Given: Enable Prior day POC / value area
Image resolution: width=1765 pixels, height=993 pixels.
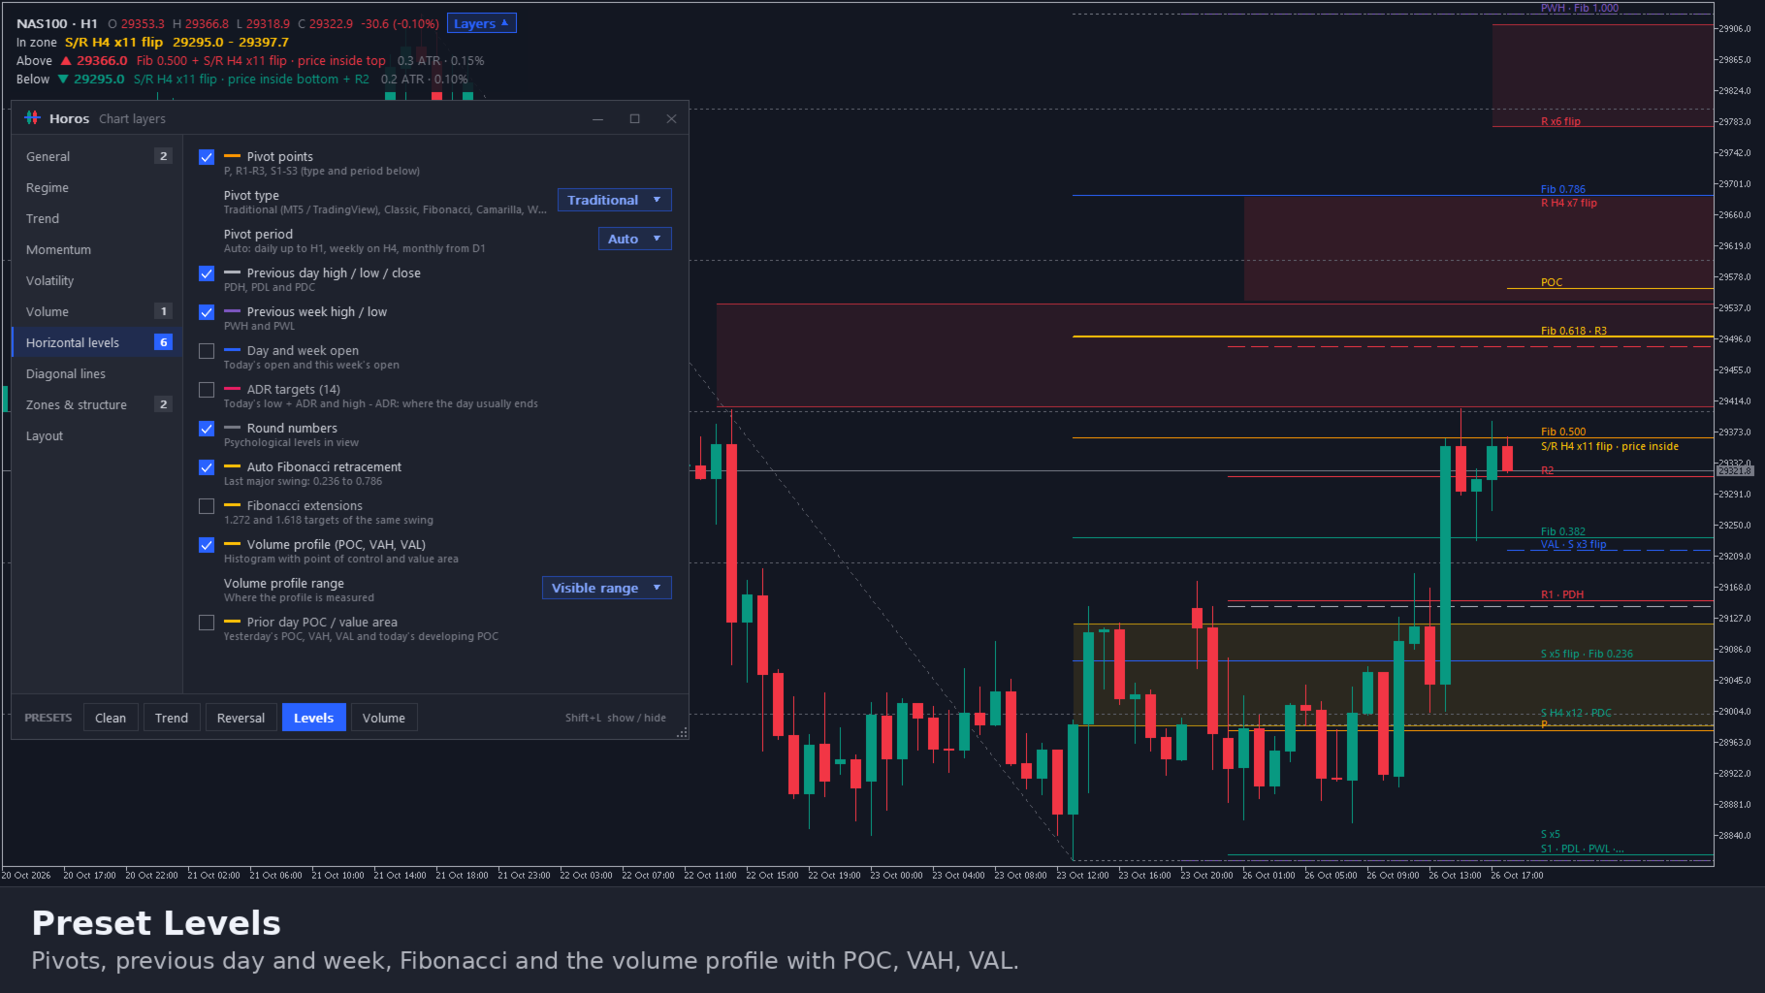Looking at the screenshot, I should (x=207, y=623).
